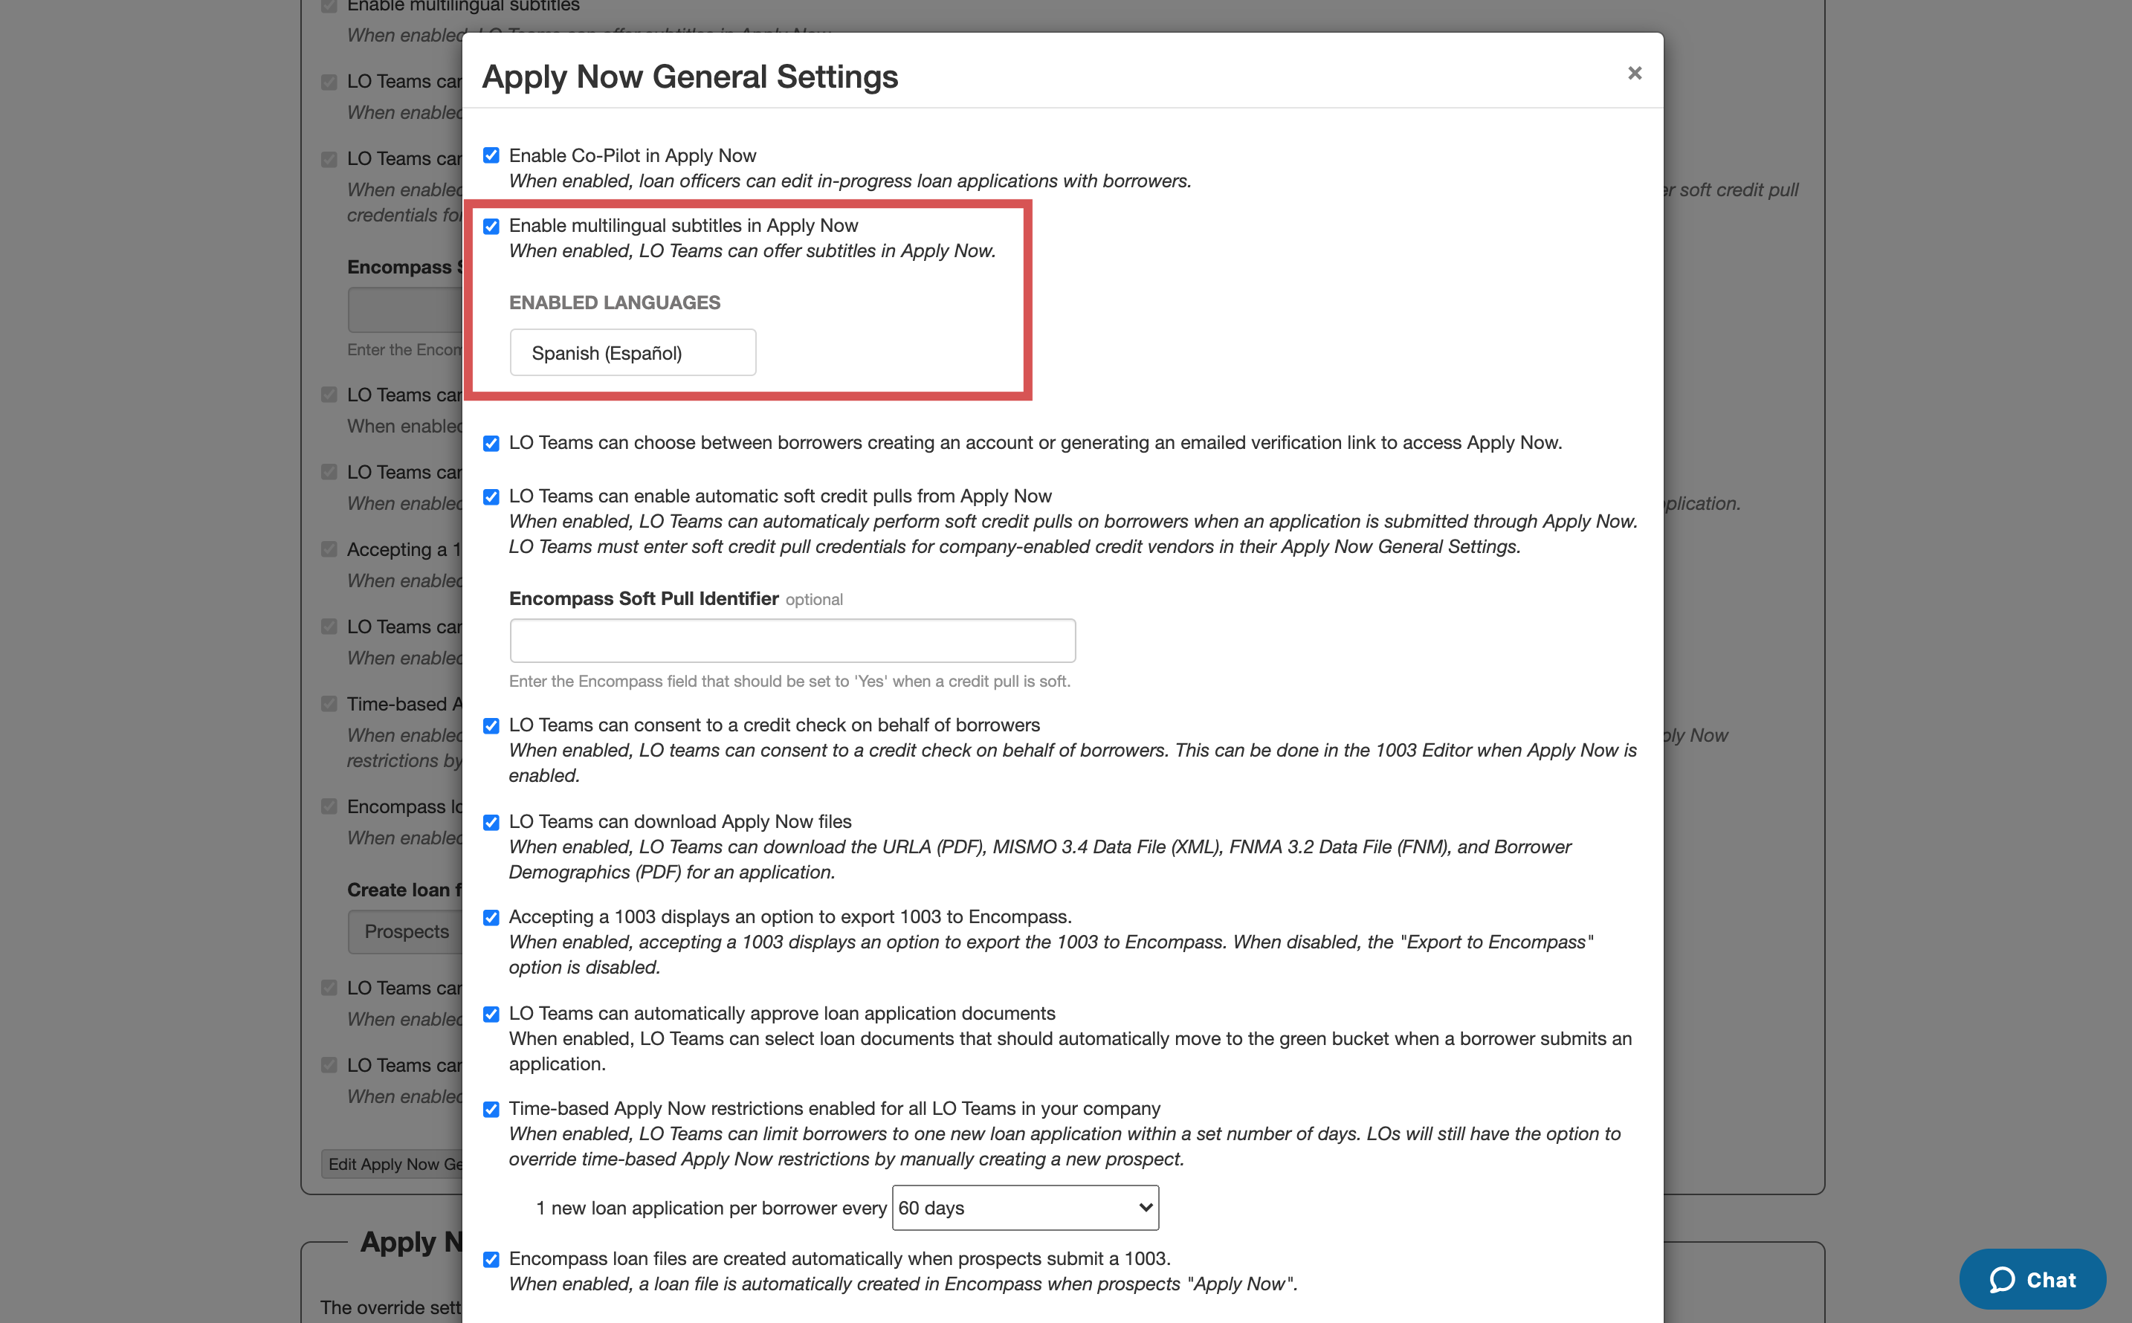Screen dimensions: 2132x1323
Task: Close the Apply Now General Settings dialog
Action: tap(1634, 74)
